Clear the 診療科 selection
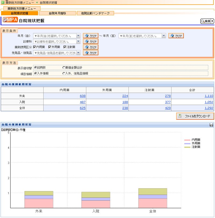This screenshot has height=218, width=215. (91, 42)
